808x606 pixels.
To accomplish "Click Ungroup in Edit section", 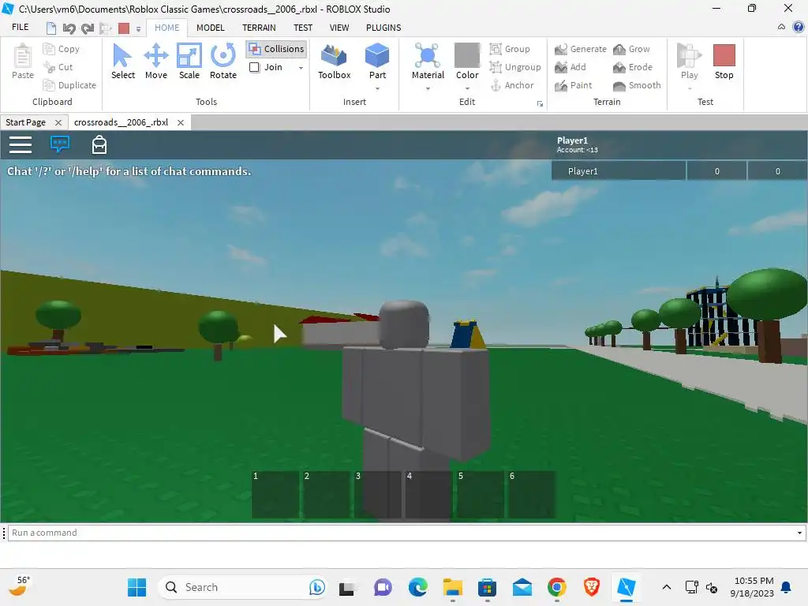I will point(515,67).
